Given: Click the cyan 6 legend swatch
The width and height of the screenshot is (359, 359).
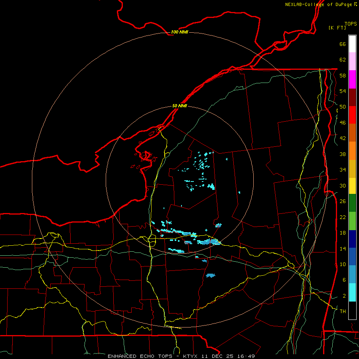Looking at the screenshot, I should click(x=352, y=292).
